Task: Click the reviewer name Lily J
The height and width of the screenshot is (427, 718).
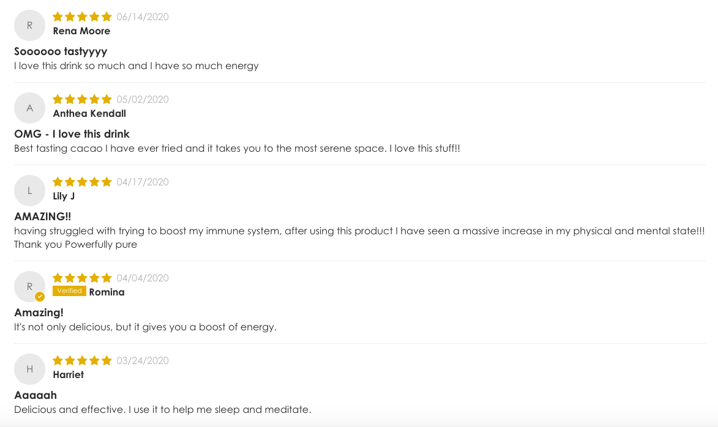Action: [x=64, y=196]
